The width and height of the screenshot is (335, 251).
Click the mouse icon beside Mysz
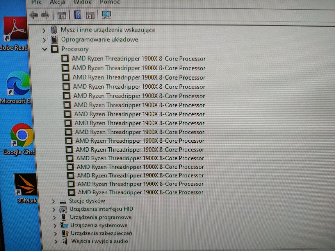54,30
